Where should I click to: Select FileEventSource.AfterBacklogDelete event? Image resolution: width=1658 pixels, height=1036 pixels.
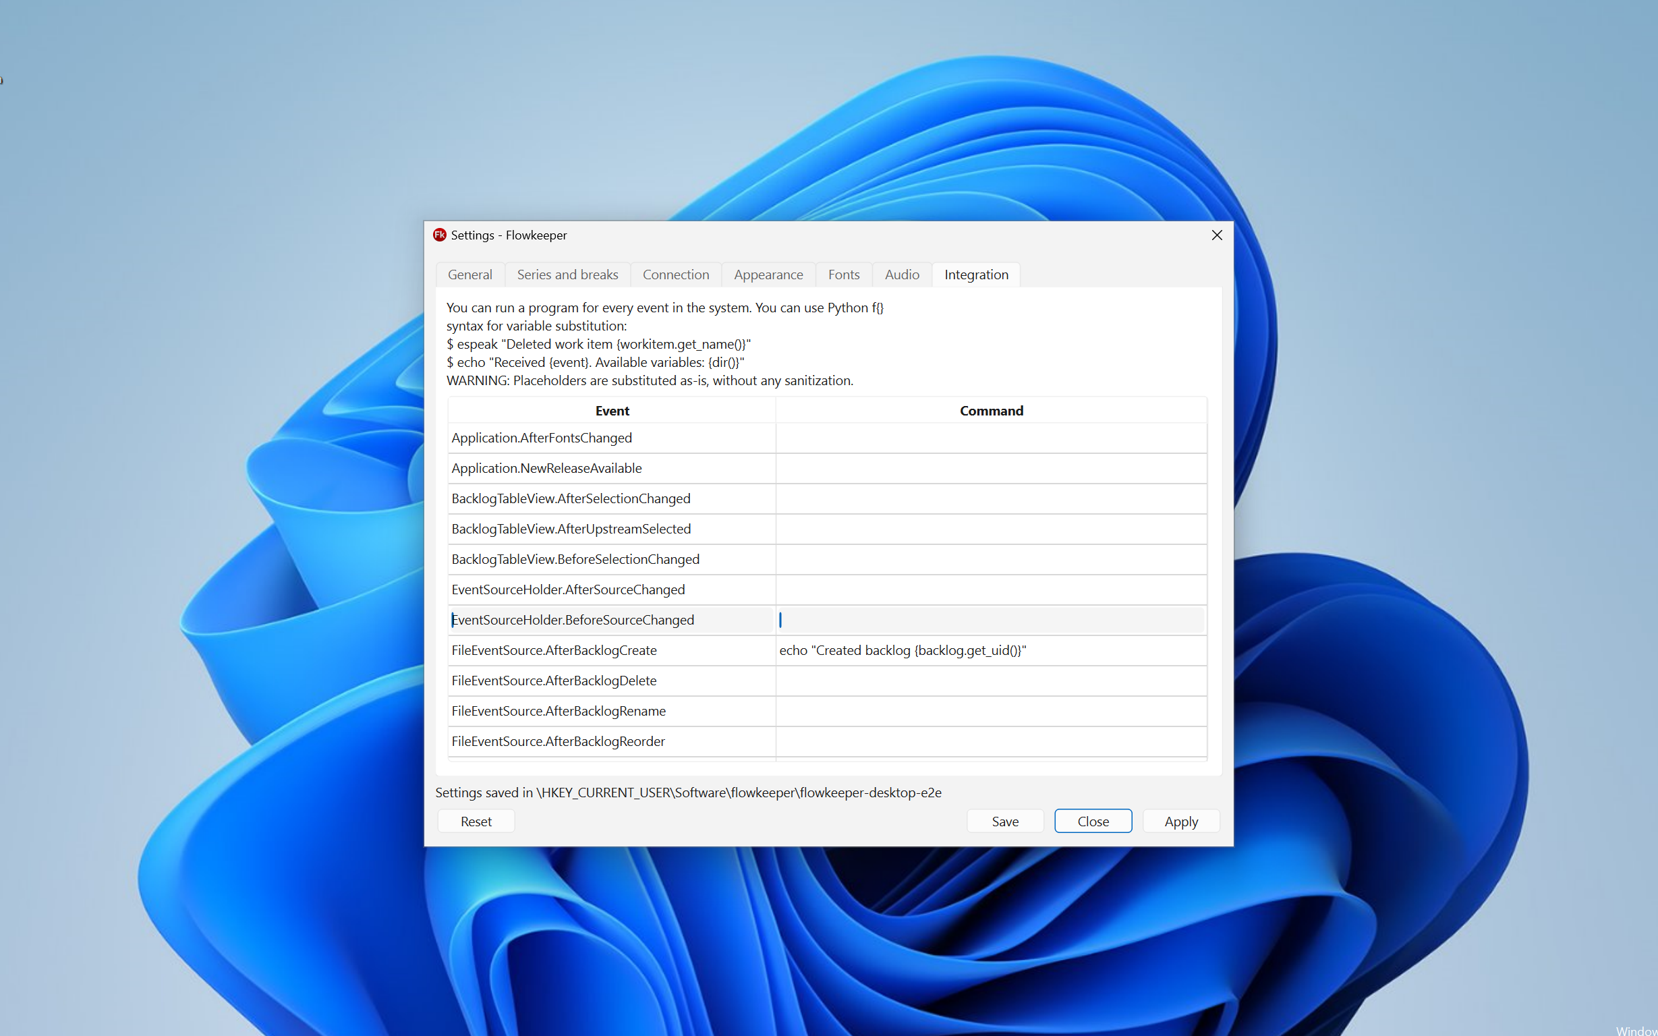click(612, 681)
